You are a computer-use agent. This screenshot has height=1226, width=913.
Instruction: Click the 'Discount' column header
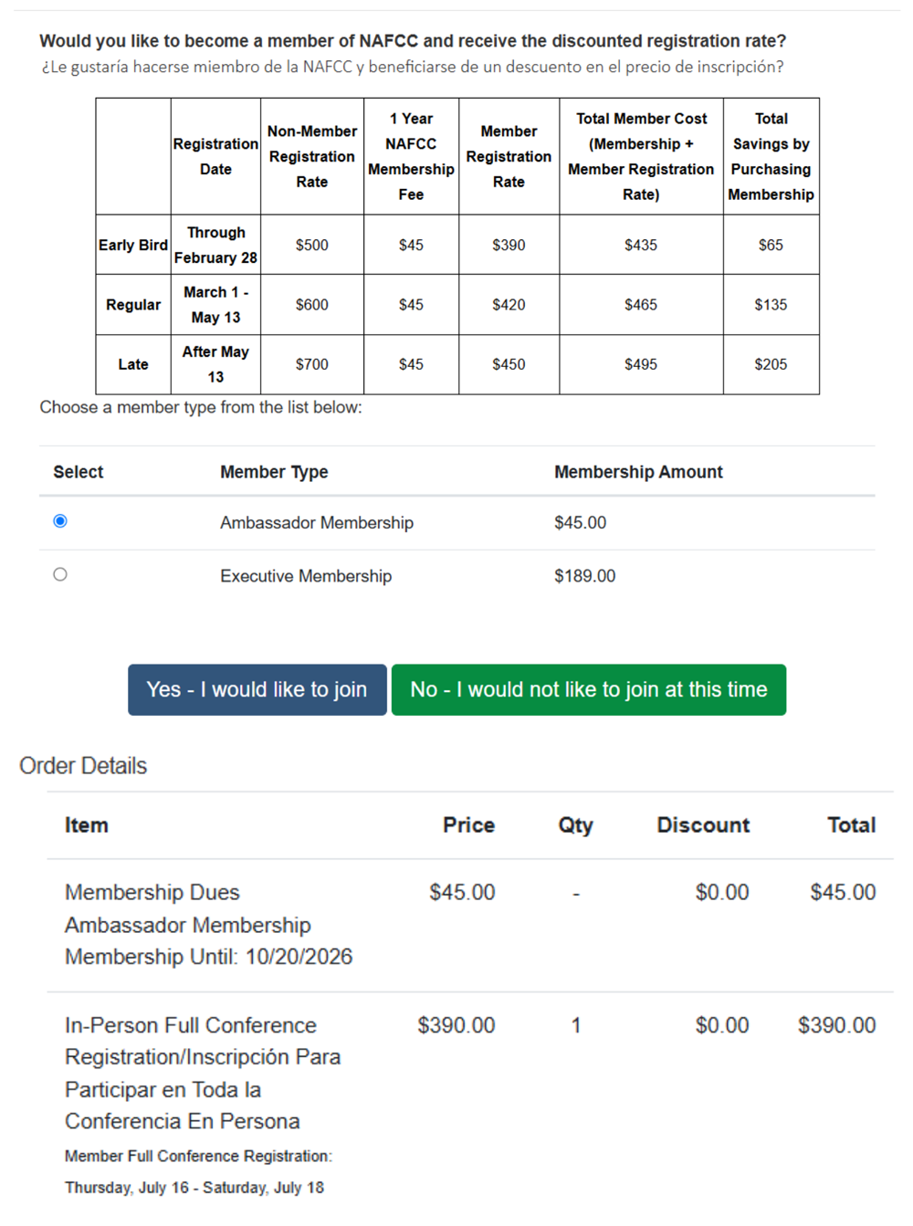point(703,825)
